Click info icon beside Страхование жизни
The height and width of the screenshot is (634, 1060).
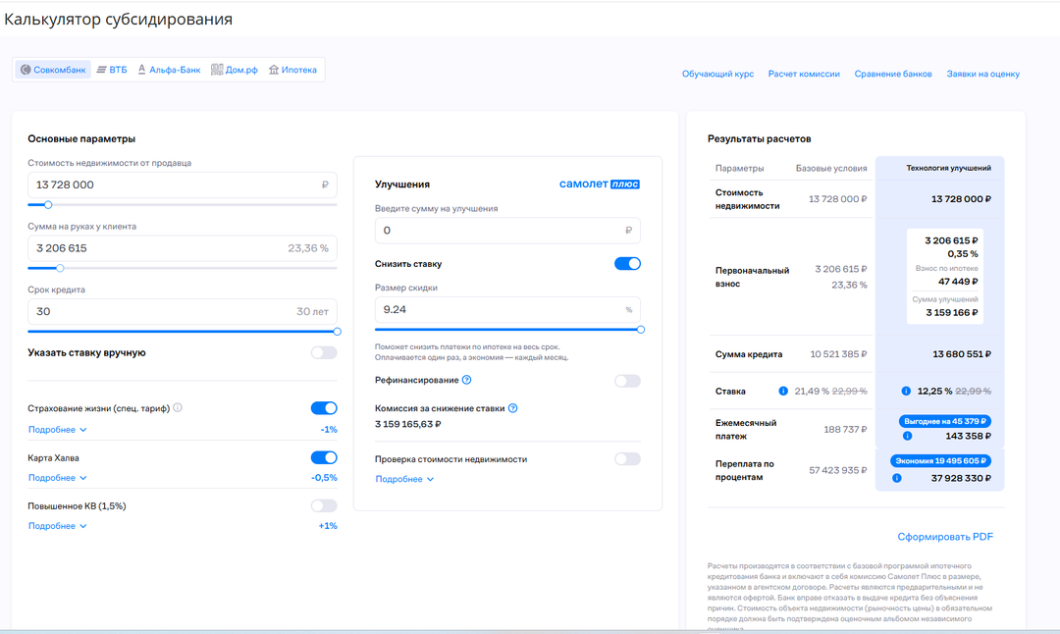pyautogui.click(x=178, y=408)
